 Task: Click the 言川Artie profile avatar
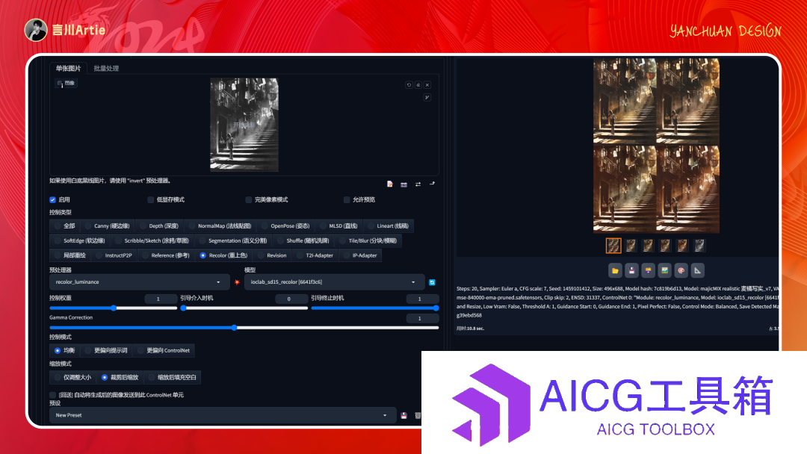tap(36, 30)
